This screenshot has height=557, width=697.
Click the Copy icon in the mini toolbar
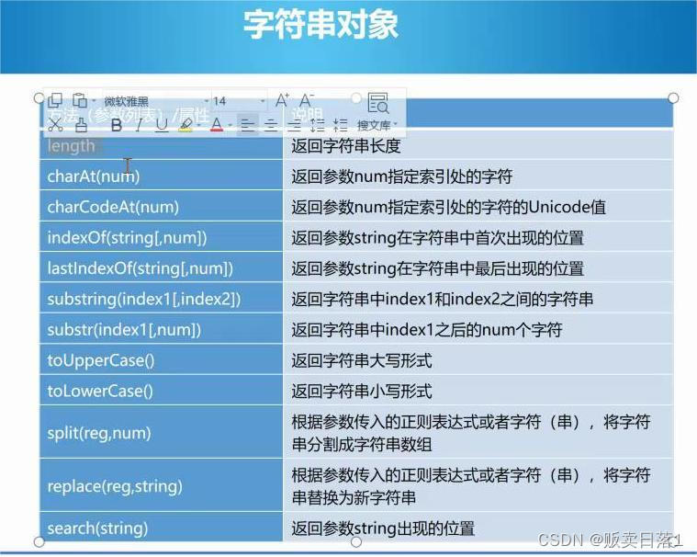click(x=55, y=101)
